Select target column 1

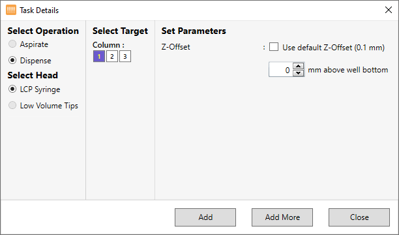99,56
